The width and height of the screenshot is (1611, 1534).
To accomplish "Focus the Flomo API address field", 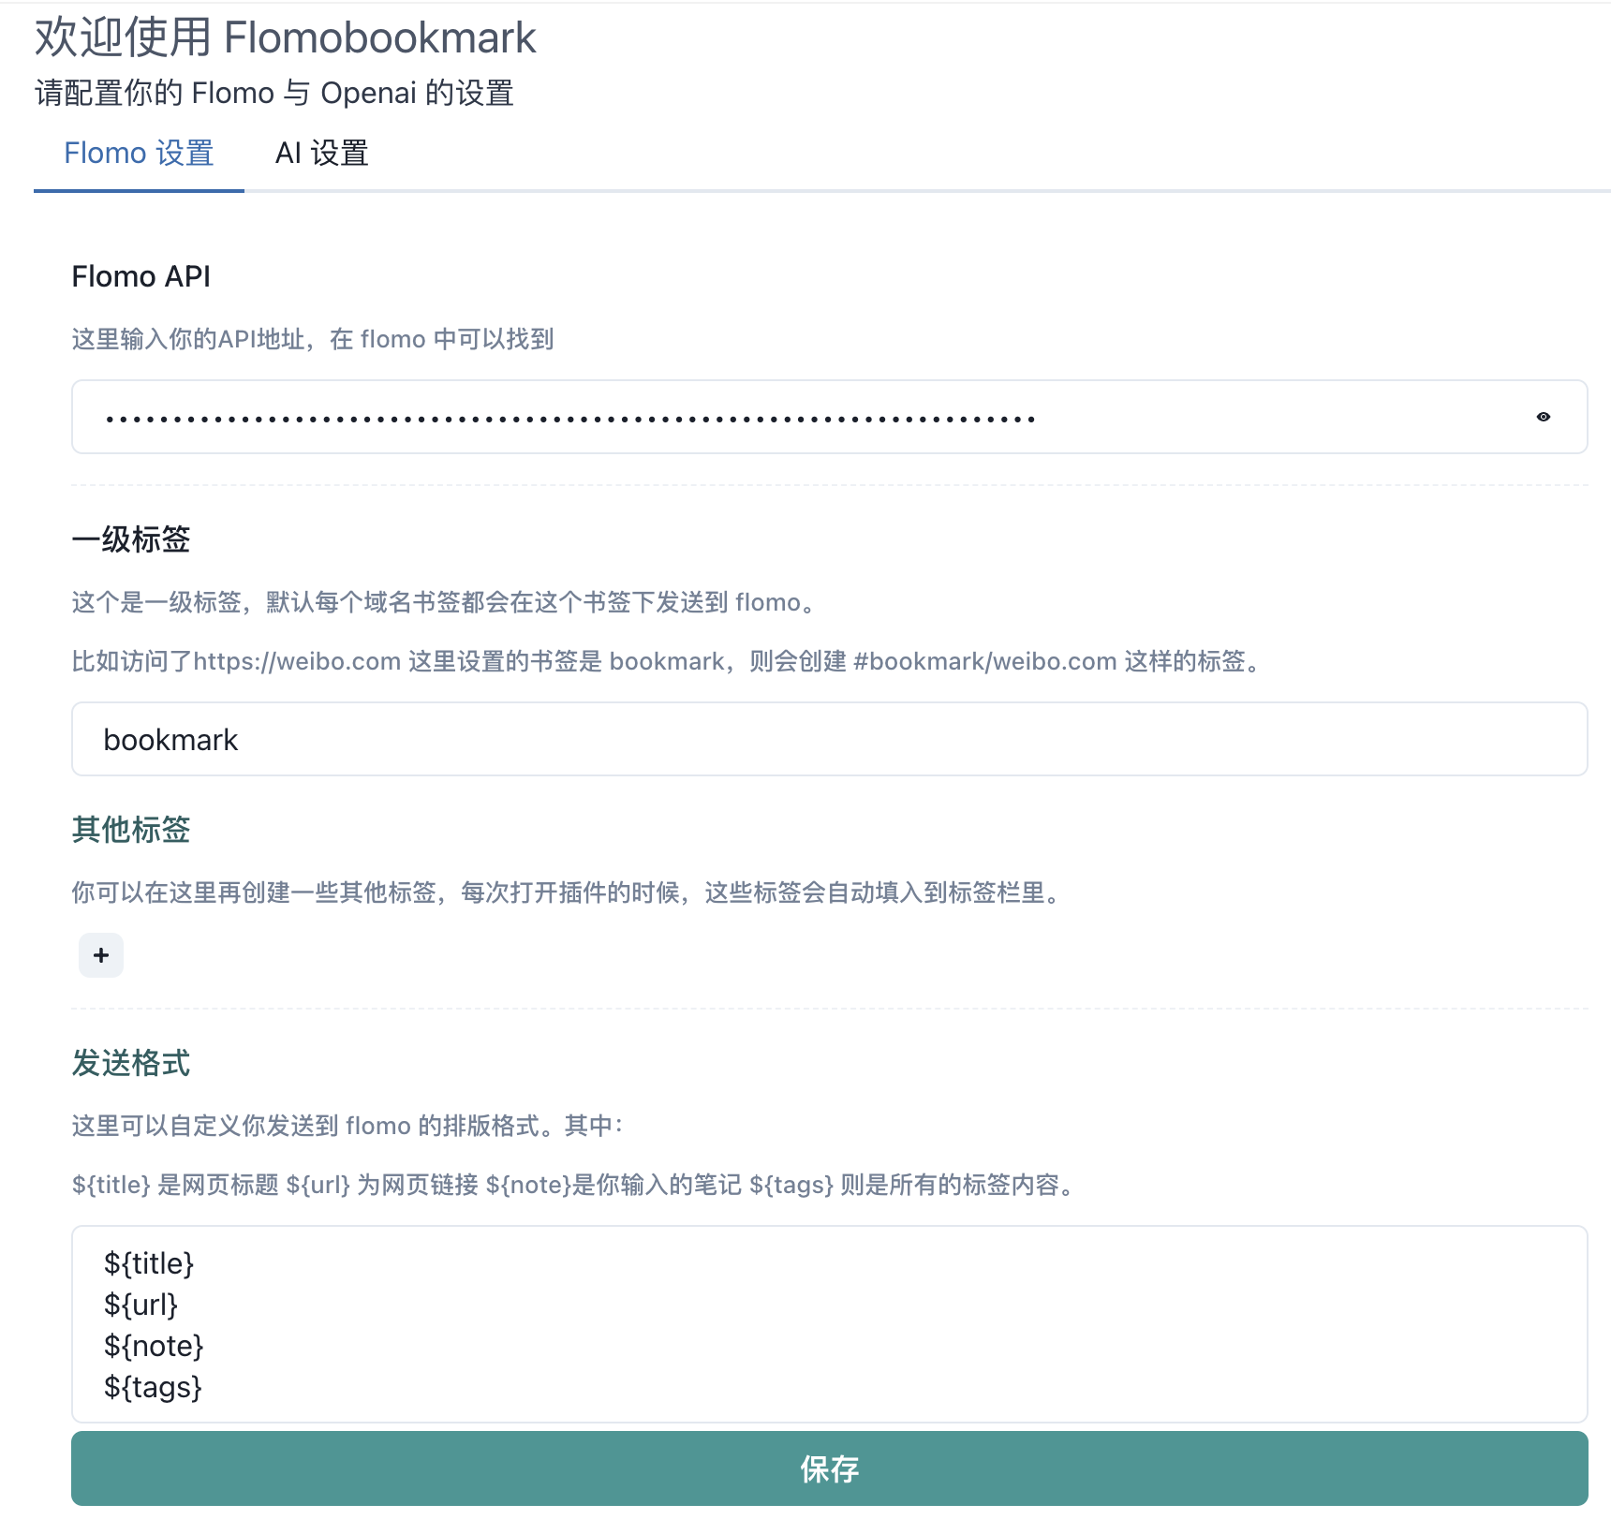I will (829, 417).
